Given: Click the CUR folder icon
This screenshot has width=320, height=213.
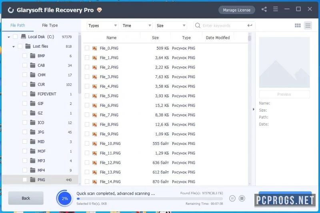Looking at the screenshot, I should coord(33,84).
